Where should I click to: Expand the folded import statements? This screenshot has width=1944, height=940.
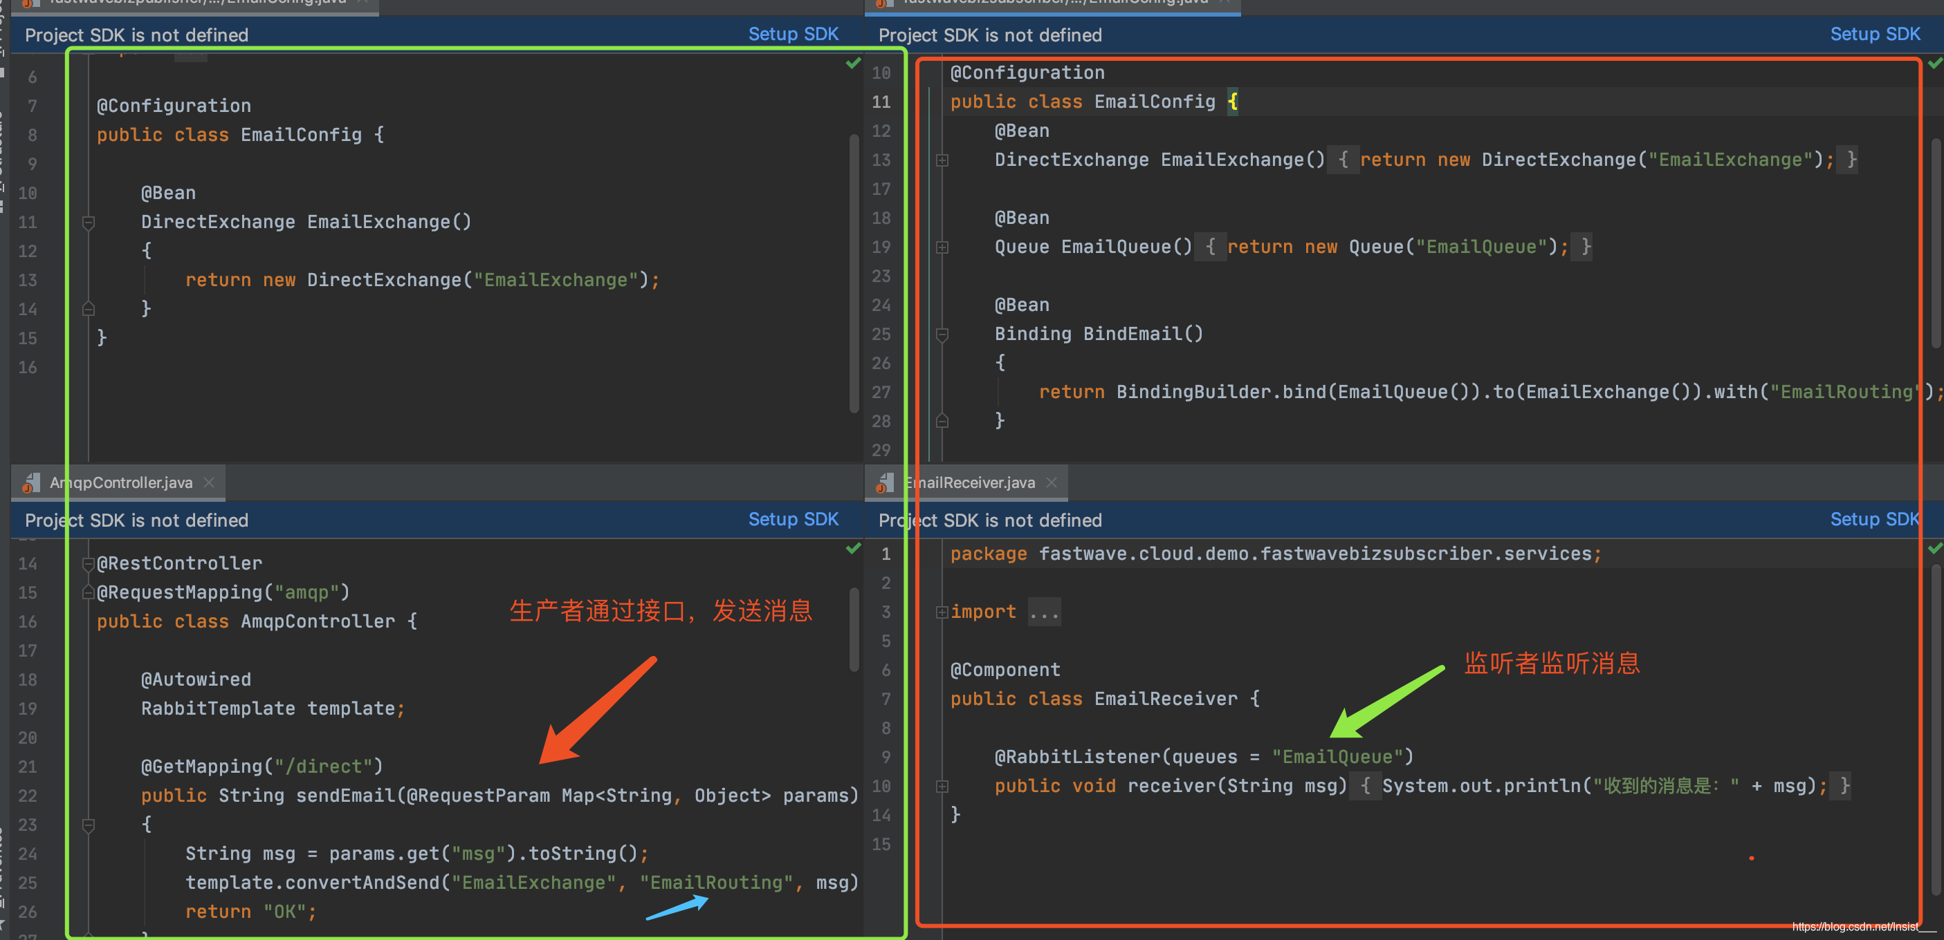point(942,612)
